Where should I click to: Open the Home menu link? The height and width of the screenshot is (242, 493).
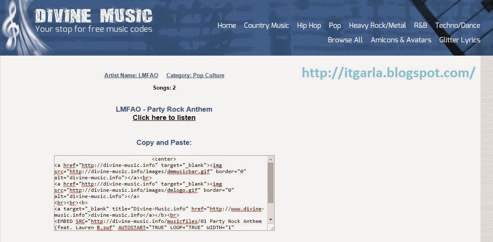(227, 25)
